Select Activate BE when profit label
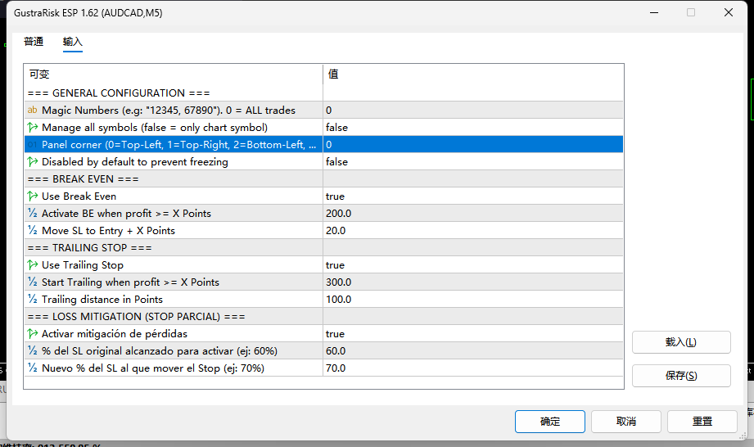Screen dimensions: 754x447 point(126,214)
